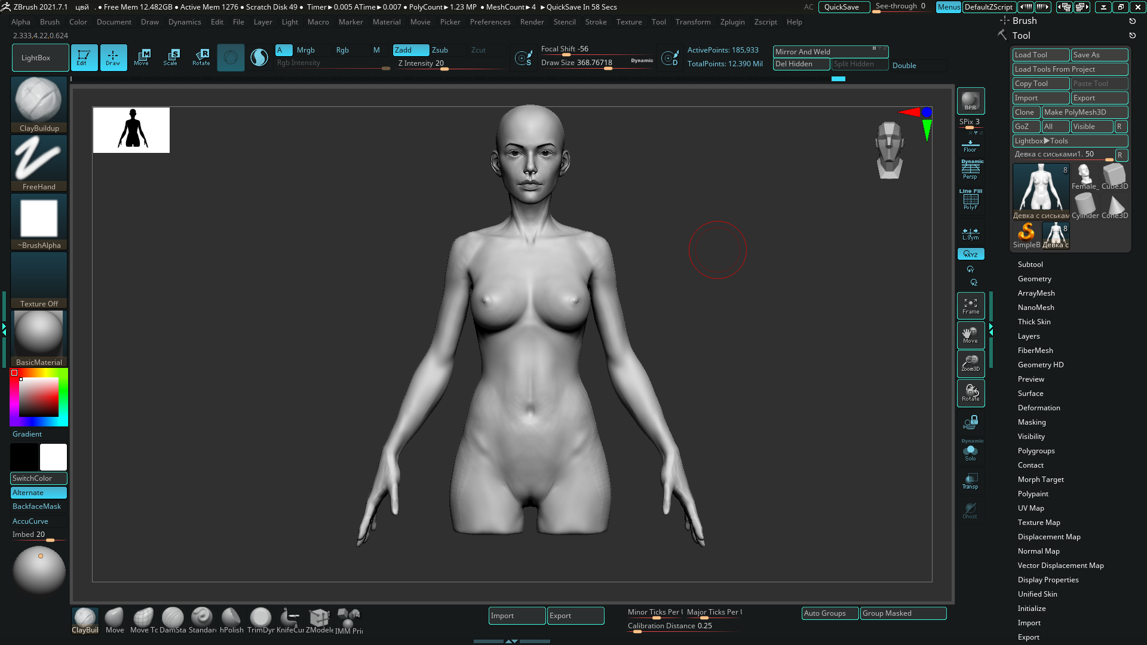The image size is (1147, 645).
Task: Click the Frame view icon
Action: pos(970,305)
